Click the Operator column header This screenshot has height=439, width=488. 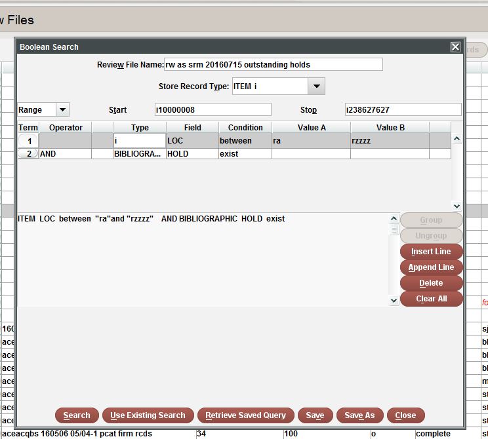pos(66,128)
